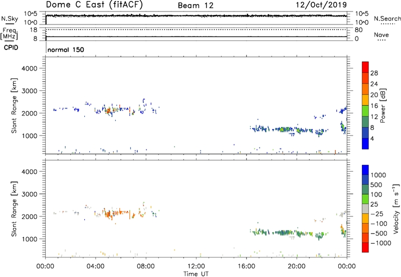This screenshot has height=277, width=401.
Task: Click the "12:00" time axis label
Action: point(196,266)
